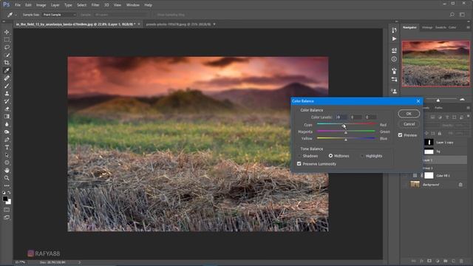Screen dimensions: 473x266
Task: Click the Navigator preview thumbnail
Action: [x=436, y=64]
